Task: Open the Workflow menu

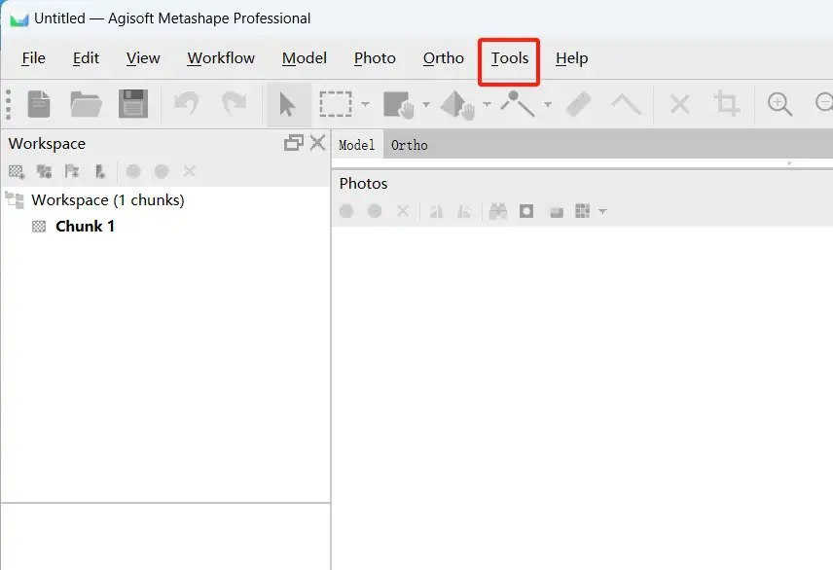Action: [221, 58]
